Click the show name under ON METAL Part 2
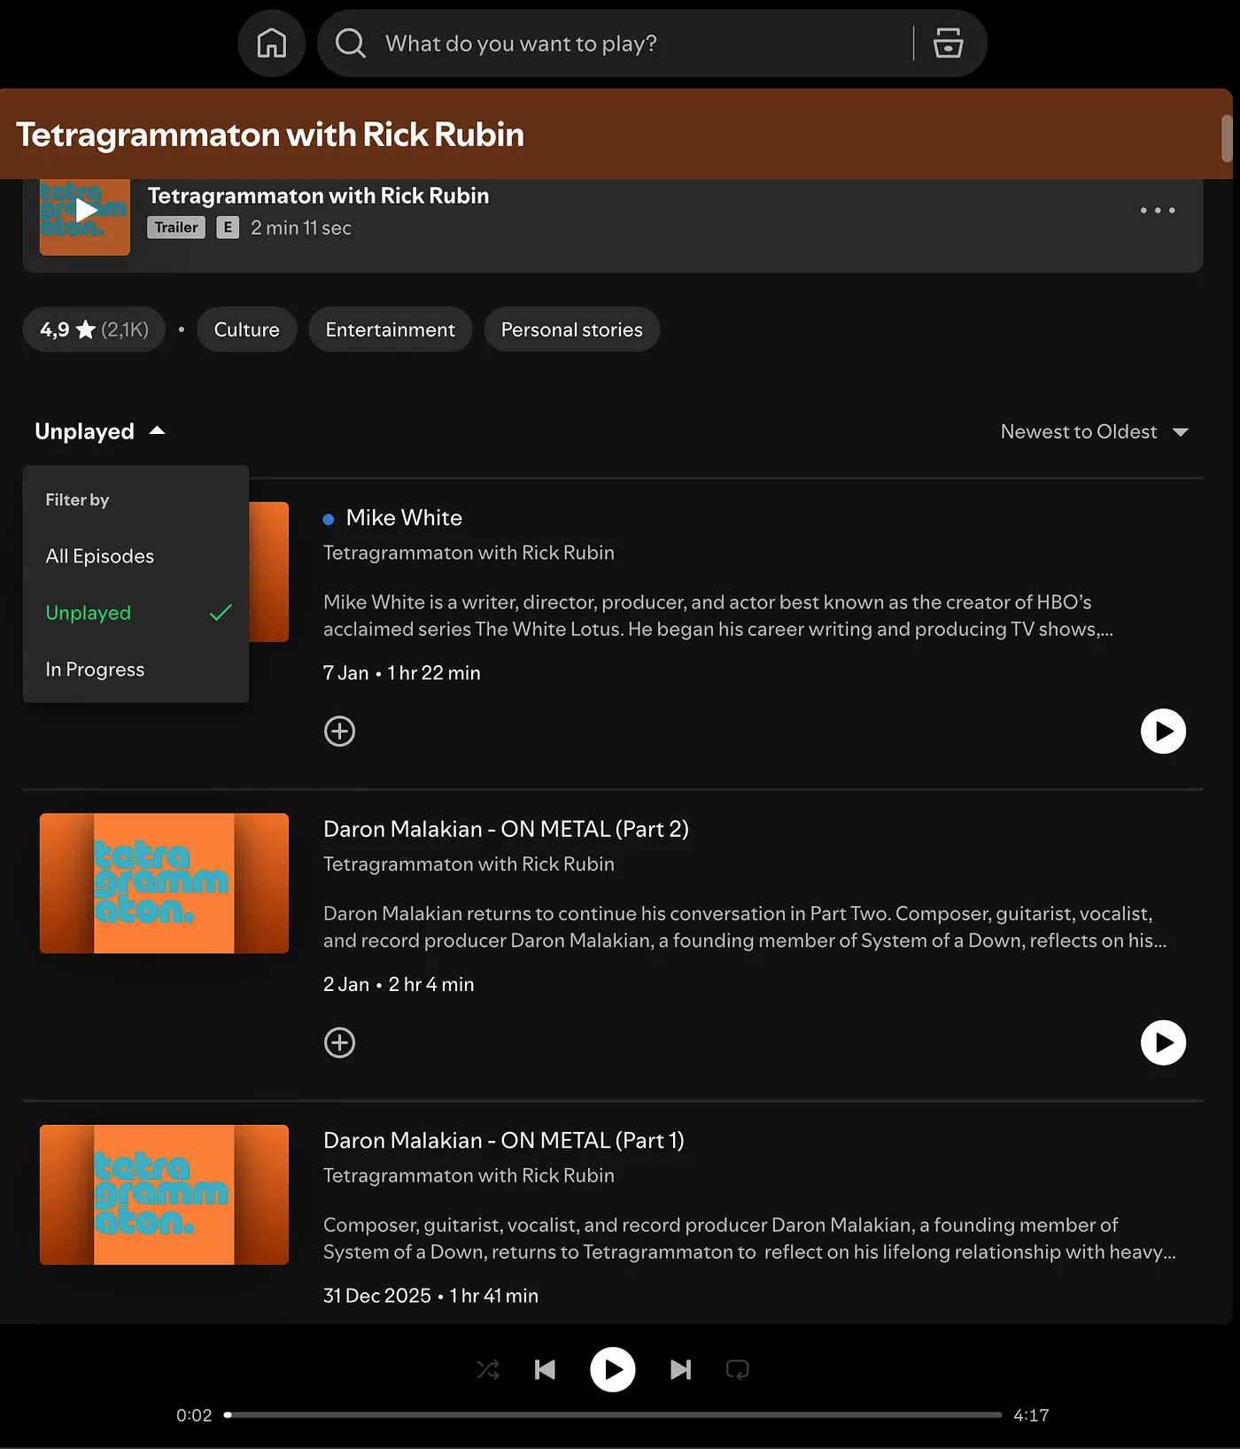 (469, 864)
